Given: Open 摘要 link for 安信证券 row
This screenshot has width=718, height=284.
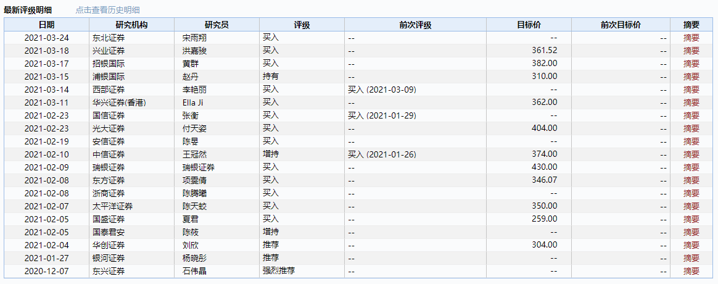Looking at the screenshot, I should pyautogui.click(x=691, y=141).
